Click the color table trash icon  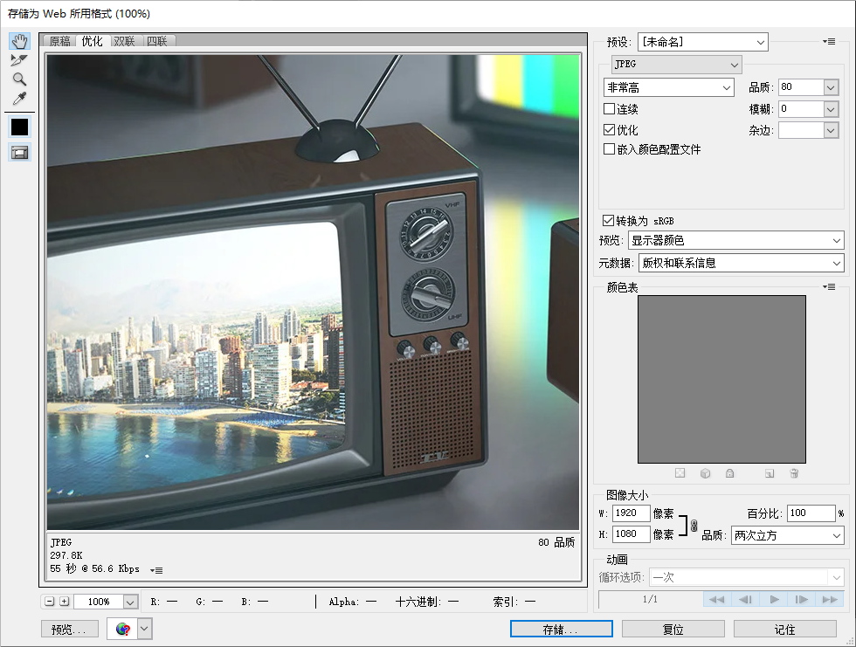click(794, 473)
